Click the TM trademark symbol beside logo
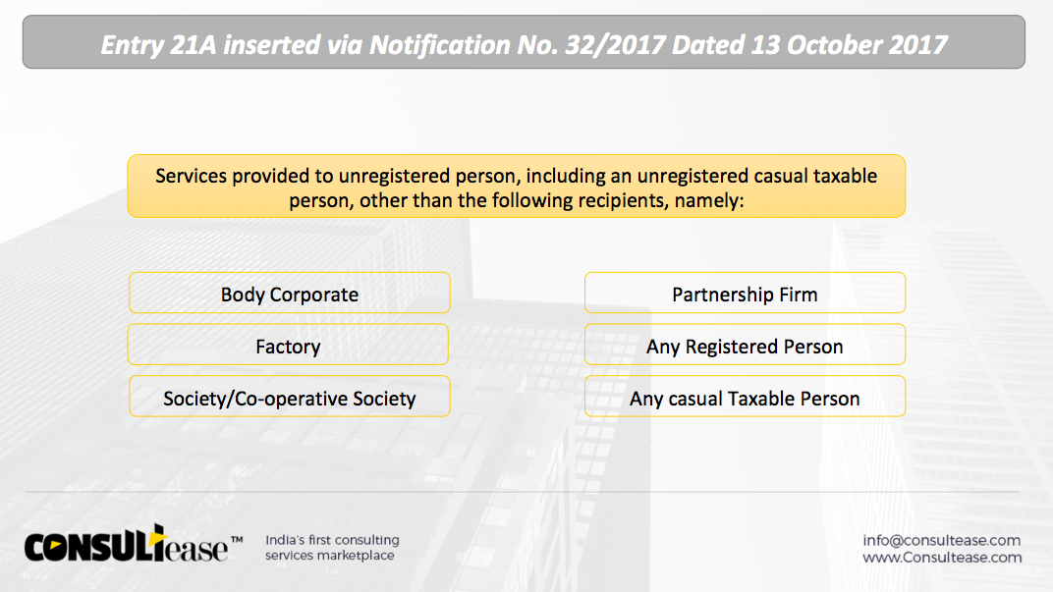This screenshot has height=592, width=1053. [237, 539]
